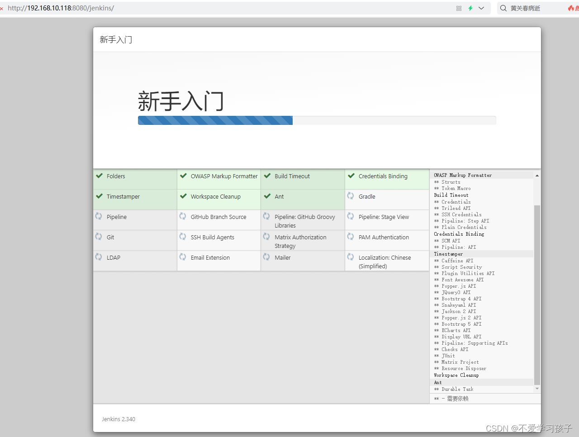Open the address bar dropdown chevron
The height and width of the screenshot is (437, 579).
pyautogui.click(x=481, y=8)
